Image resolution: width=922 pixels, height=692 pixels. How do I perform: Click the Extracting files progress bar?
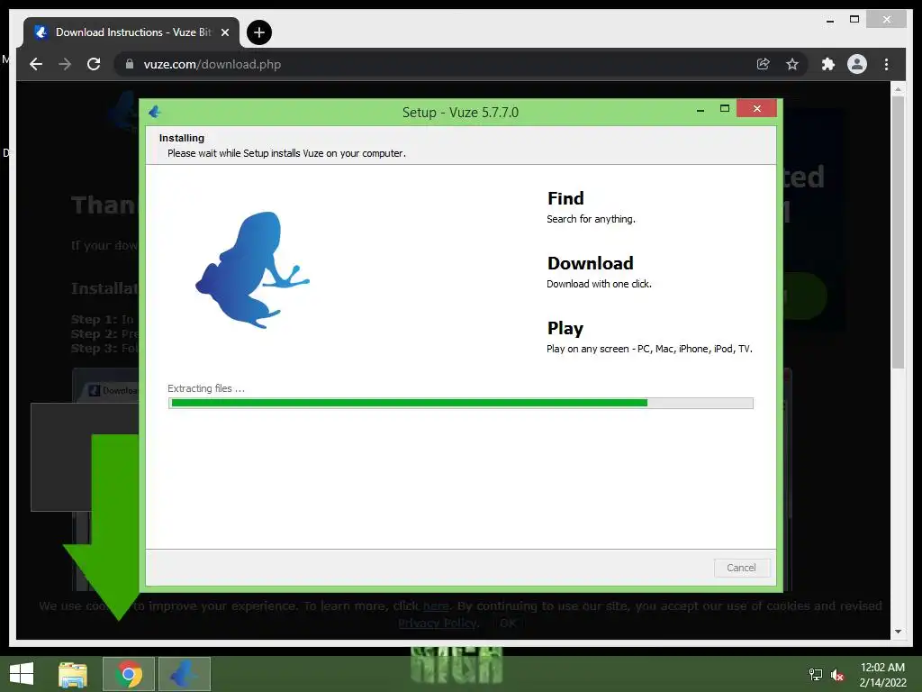(460, 403)
